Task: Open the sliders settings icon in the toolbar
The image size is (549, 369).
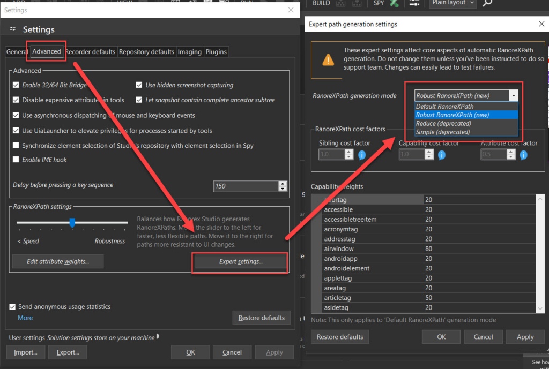Action: [x=414, y=3]
